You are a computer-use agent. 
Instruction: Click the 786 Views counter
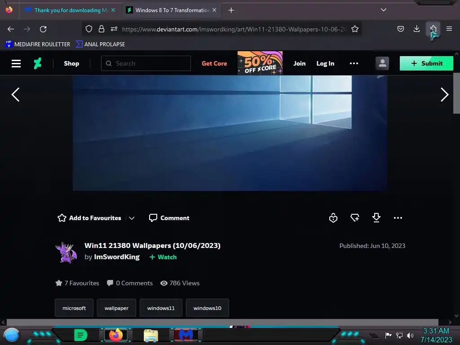coord(180,283)
